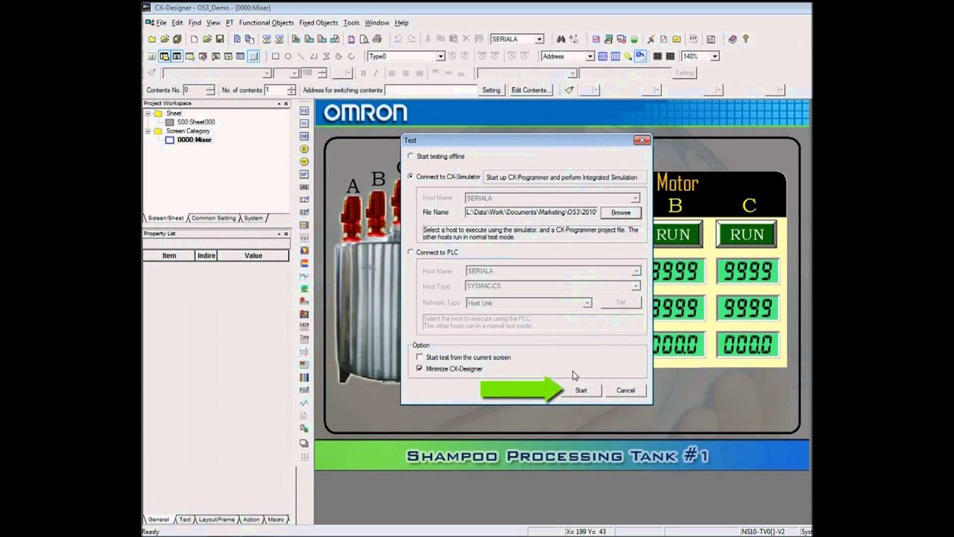Select the Sector drawing tool
This screenshot has width=954, height=537.
pyautogui.click(x=338, y=56)
